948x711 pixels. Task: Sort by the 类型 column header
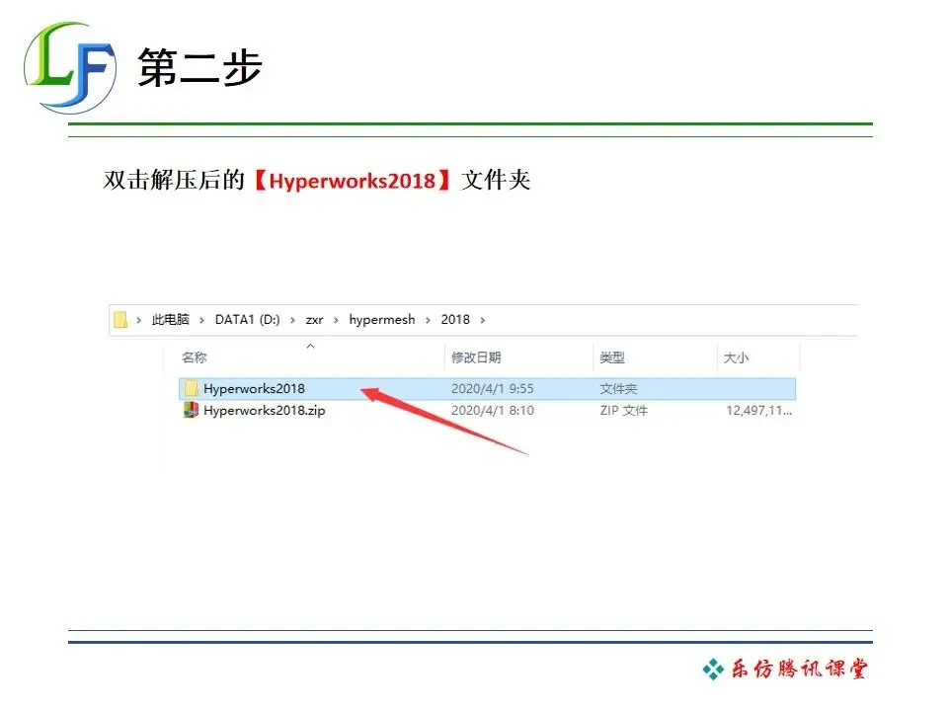612,357
